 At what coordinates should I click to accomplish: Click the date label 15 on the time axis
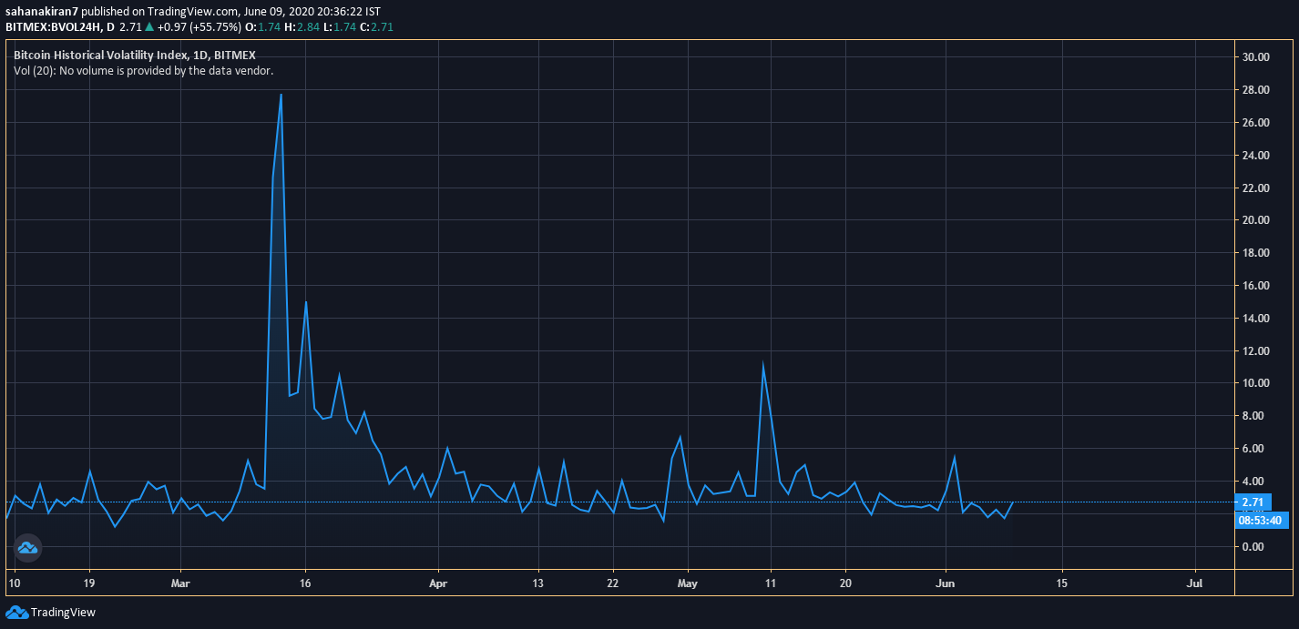(x=1061, y=583)
